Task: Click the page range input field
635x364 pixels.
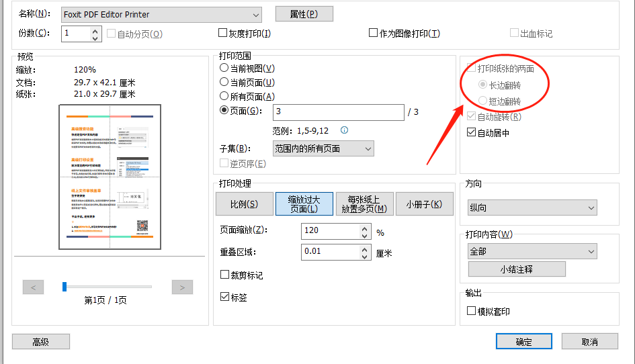Action: [339, 112]
